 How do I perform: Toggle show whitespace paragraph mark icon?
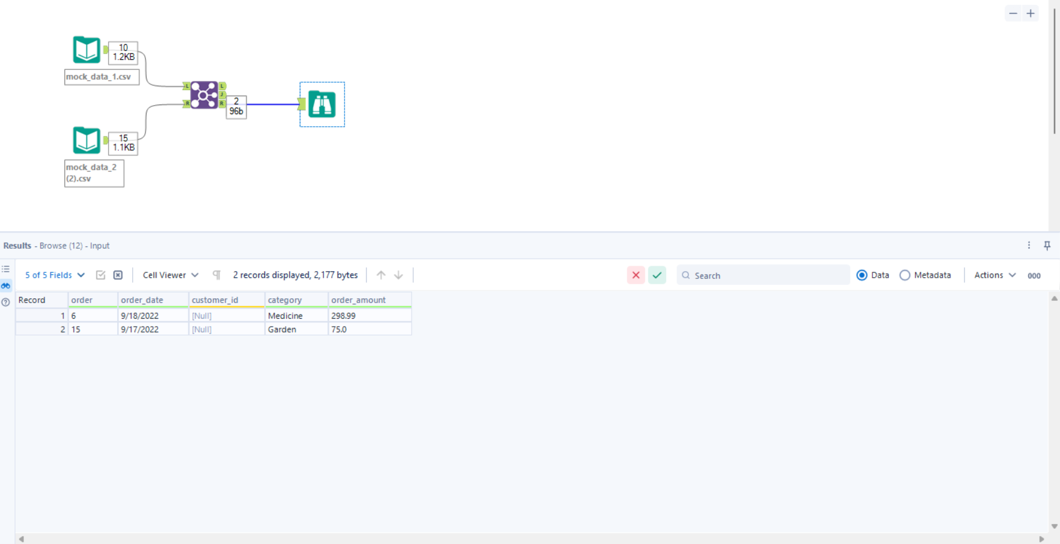pyautogui.click(x=217, y=275)
